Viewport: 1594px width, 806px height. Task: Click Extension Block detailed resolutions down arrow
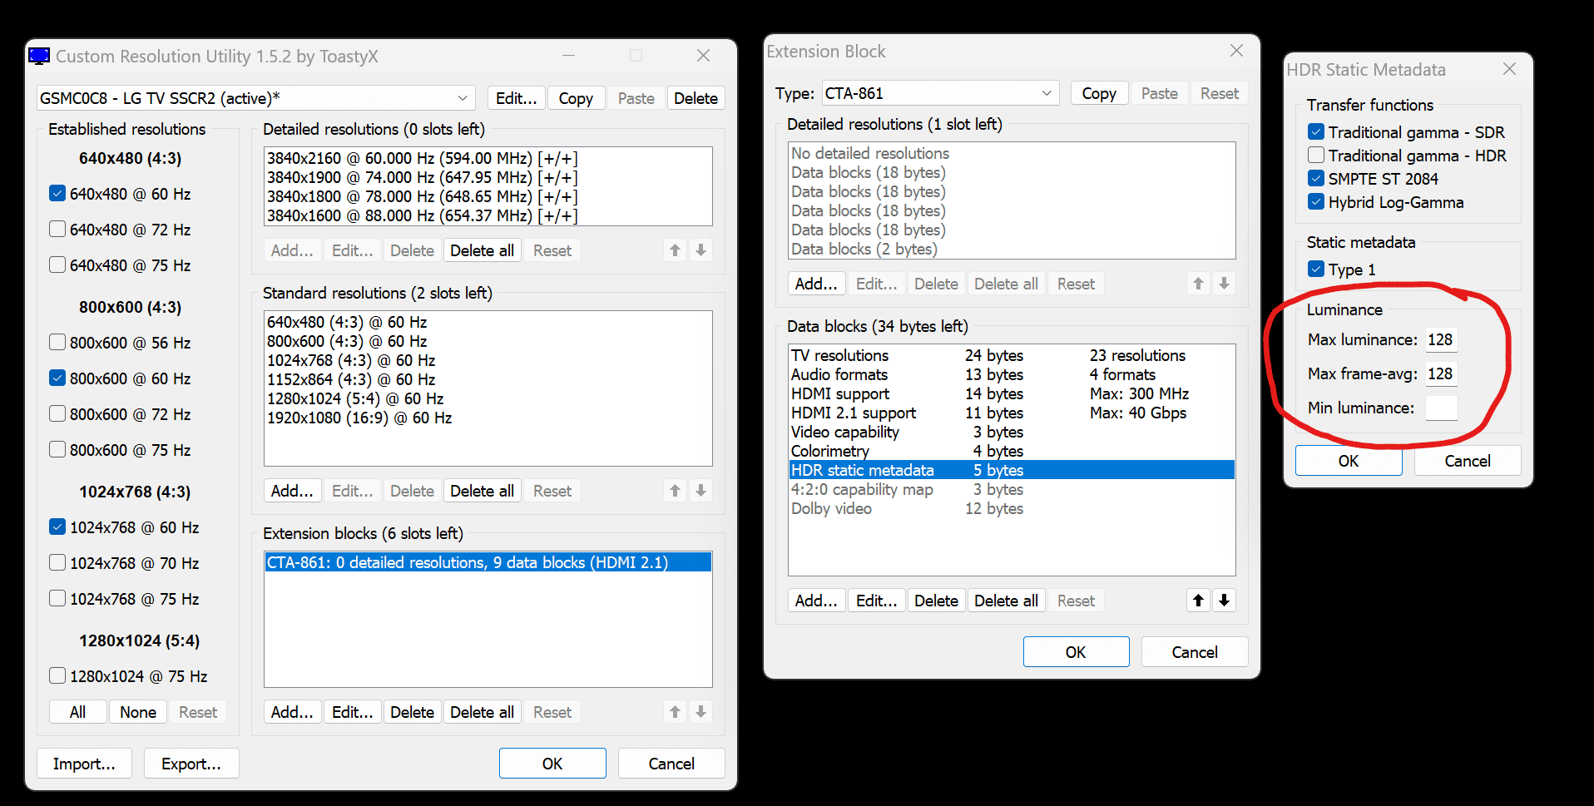[1225, 284]
